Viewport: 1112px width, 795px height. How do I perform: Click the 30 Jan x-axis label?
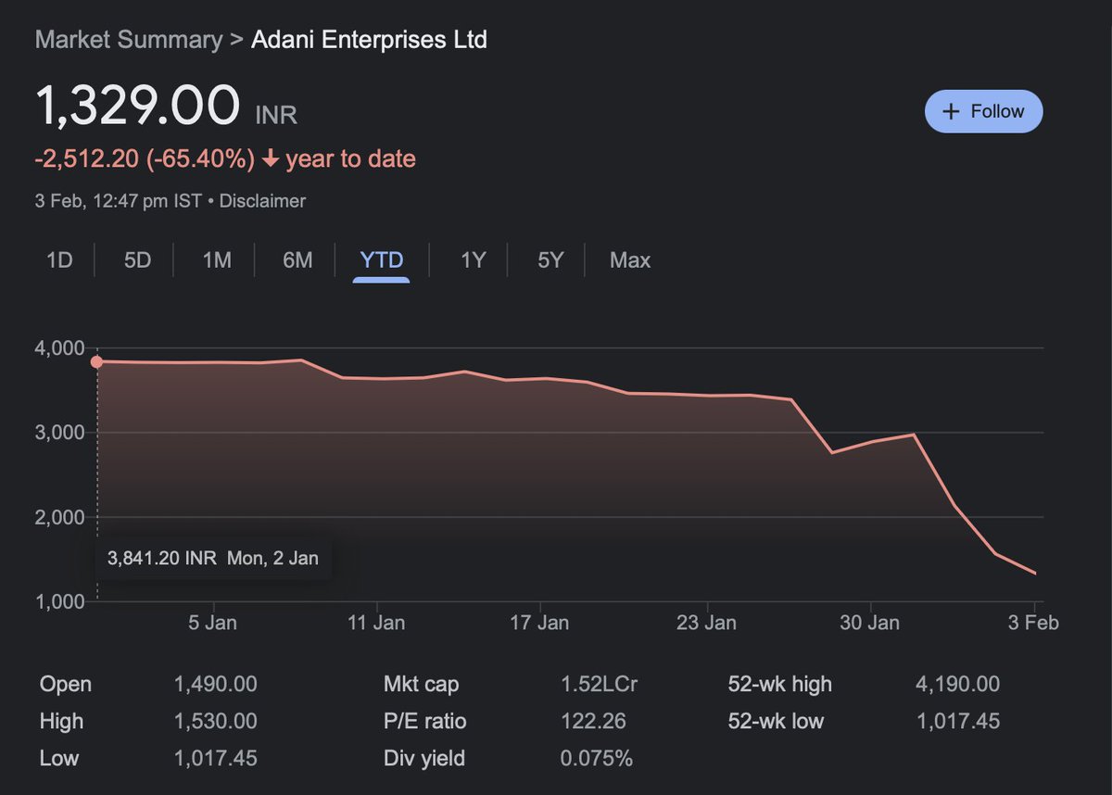(x=869, y=623)
